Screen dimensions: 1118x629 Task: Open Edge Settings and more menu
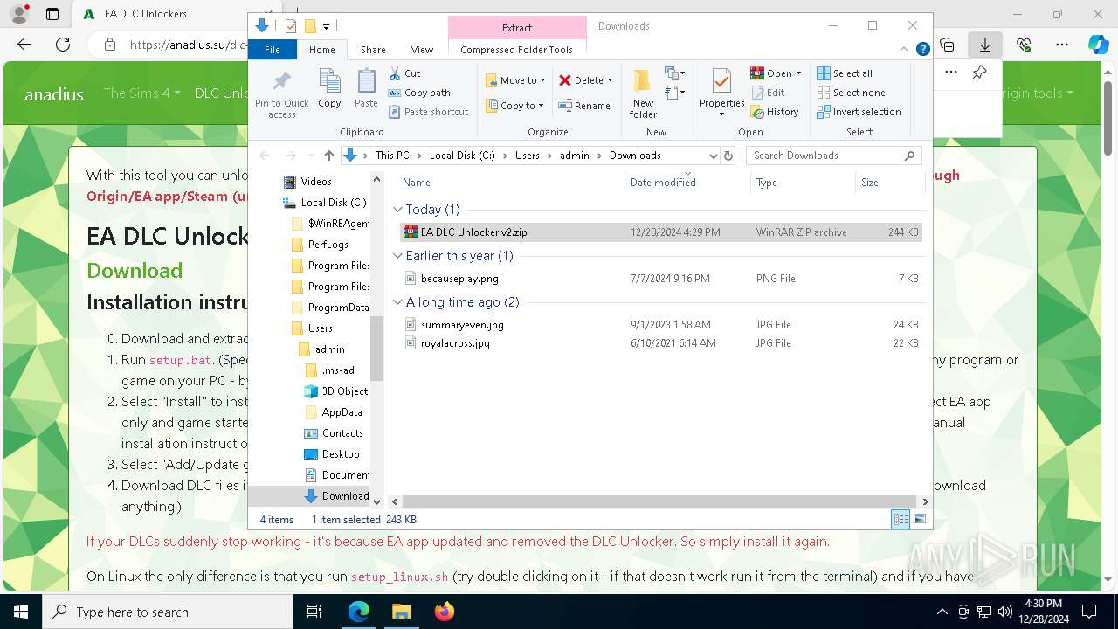click(1061, 45)
